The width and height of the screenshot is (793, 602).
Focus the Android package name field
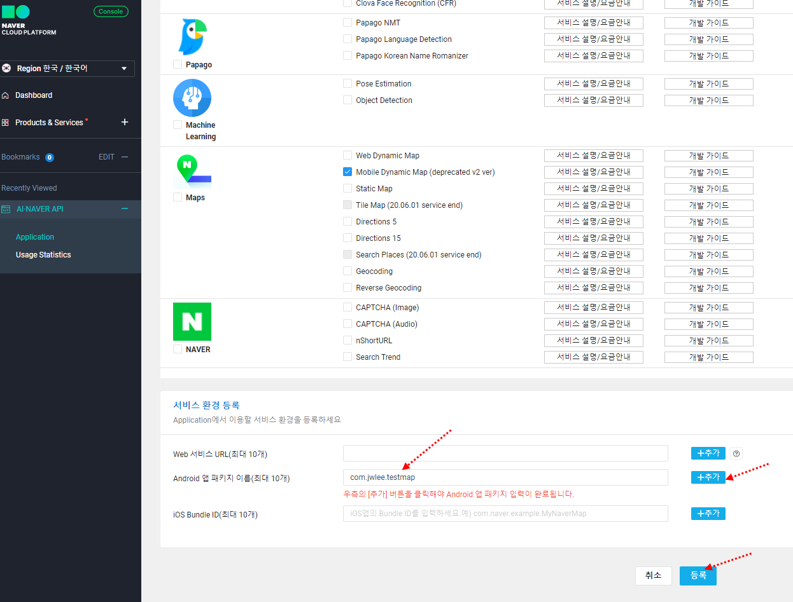tap(505, 477)
